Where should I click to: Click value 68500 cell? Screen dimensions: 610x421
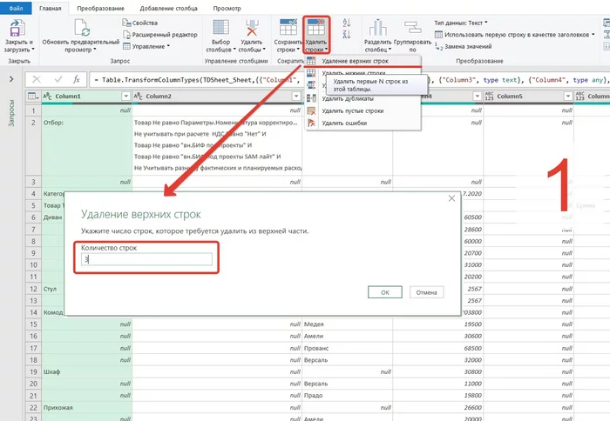pos(438,349)
